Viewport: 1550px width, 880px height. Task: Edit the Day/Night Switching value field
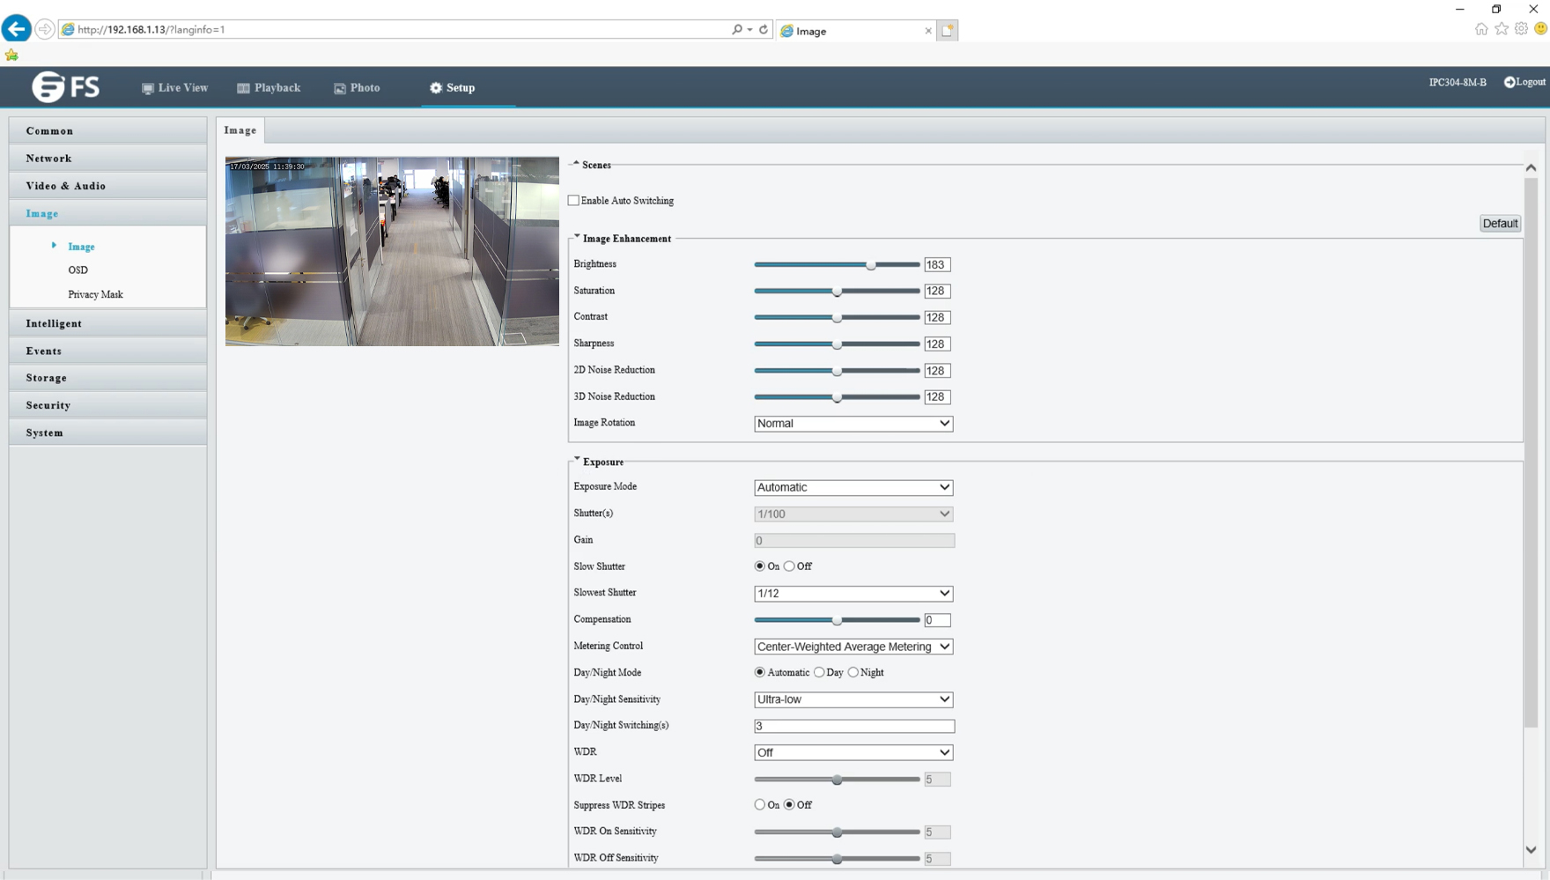[852, 726]
